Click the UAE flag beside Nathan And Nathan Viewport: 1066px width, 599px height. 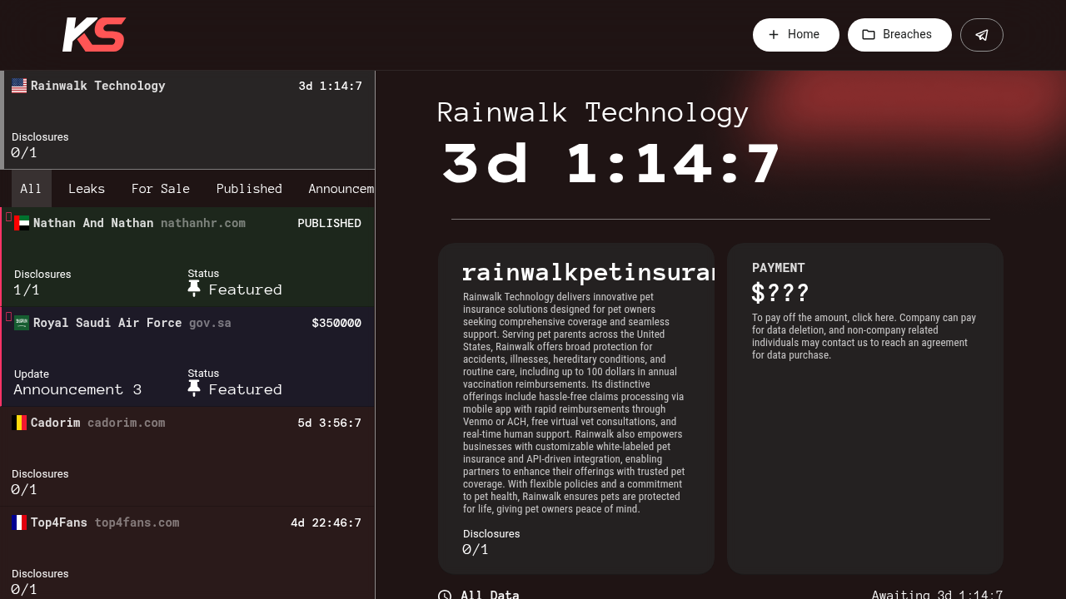(x=22, y=223)
